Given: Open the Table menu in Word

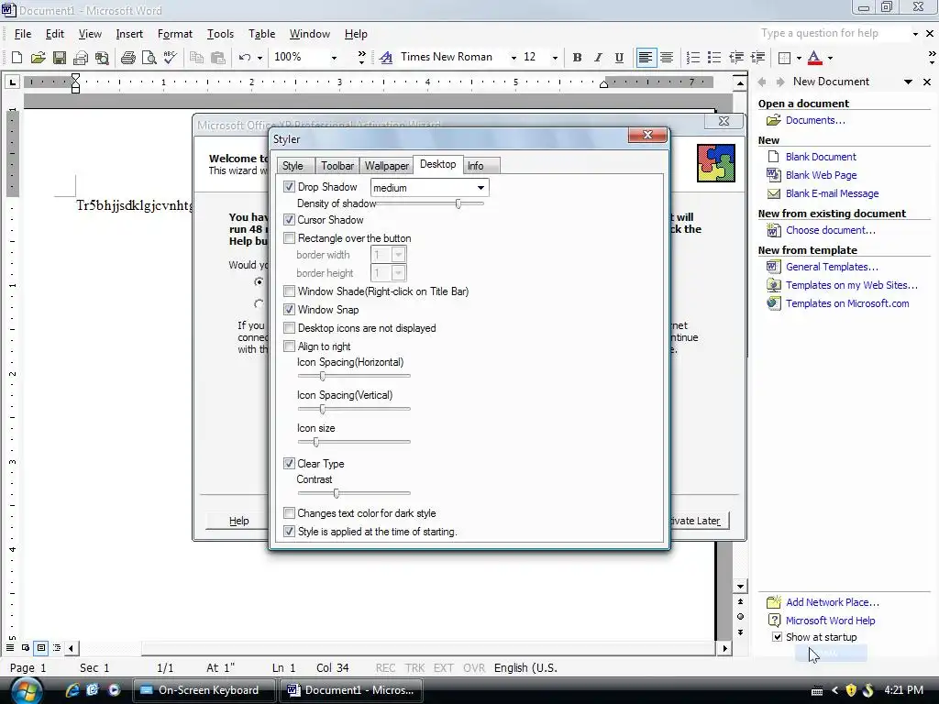Looking at the screenshot, I should pos(261,34).
